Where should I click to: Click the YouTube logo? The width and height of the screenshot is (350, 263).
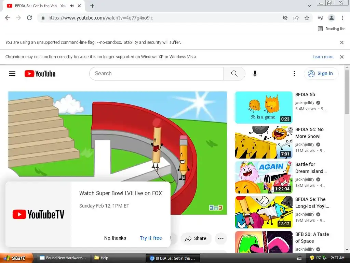pos(40,74)
